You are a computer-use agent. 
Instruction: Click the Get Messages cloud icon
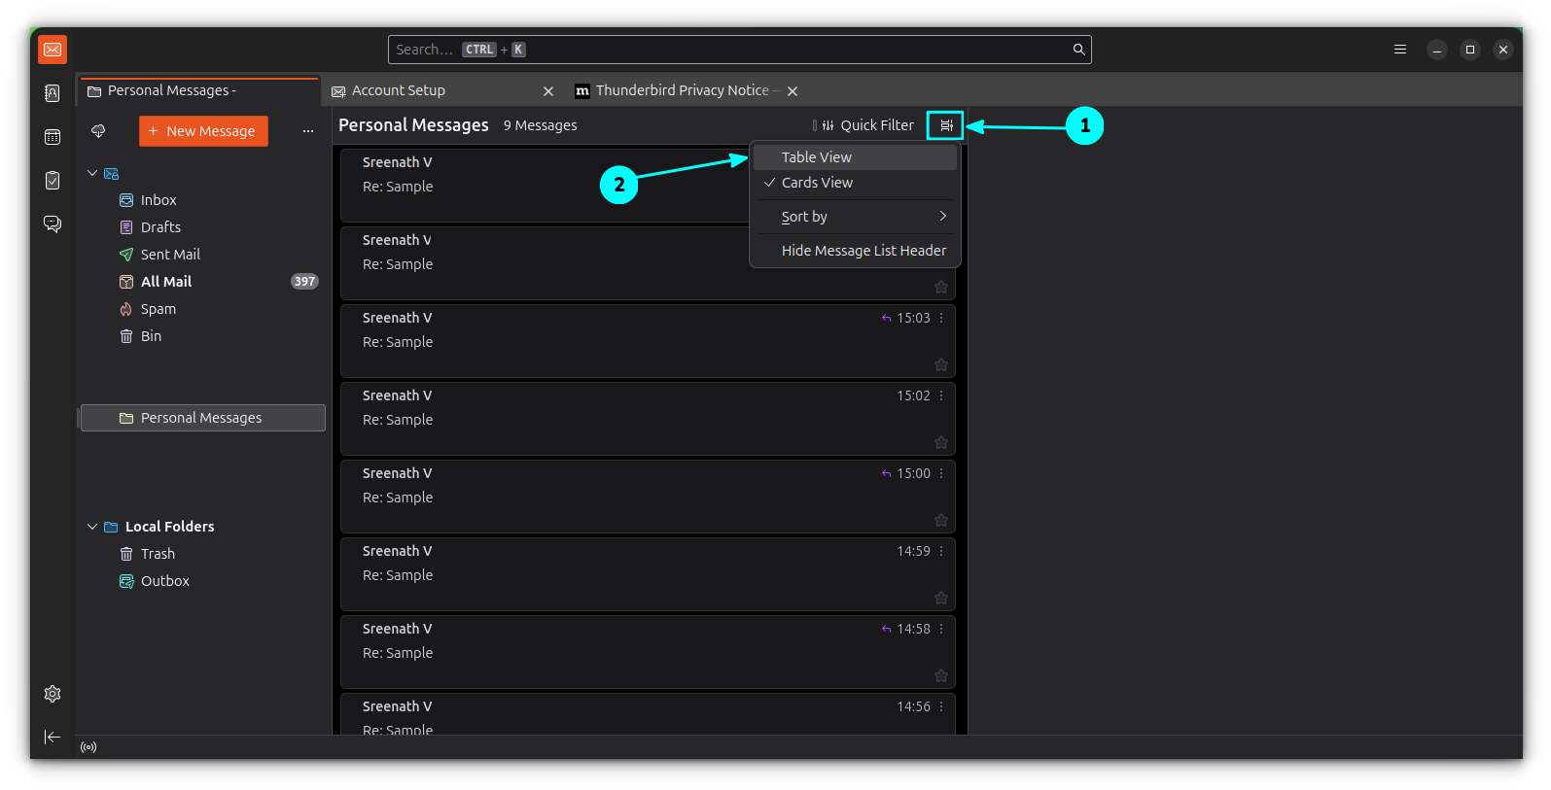pyautogui.click(x=98, y=131)
